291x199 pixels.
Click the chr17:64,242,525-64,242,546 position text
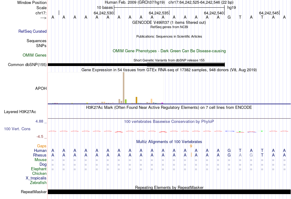(x=201, y=2)
